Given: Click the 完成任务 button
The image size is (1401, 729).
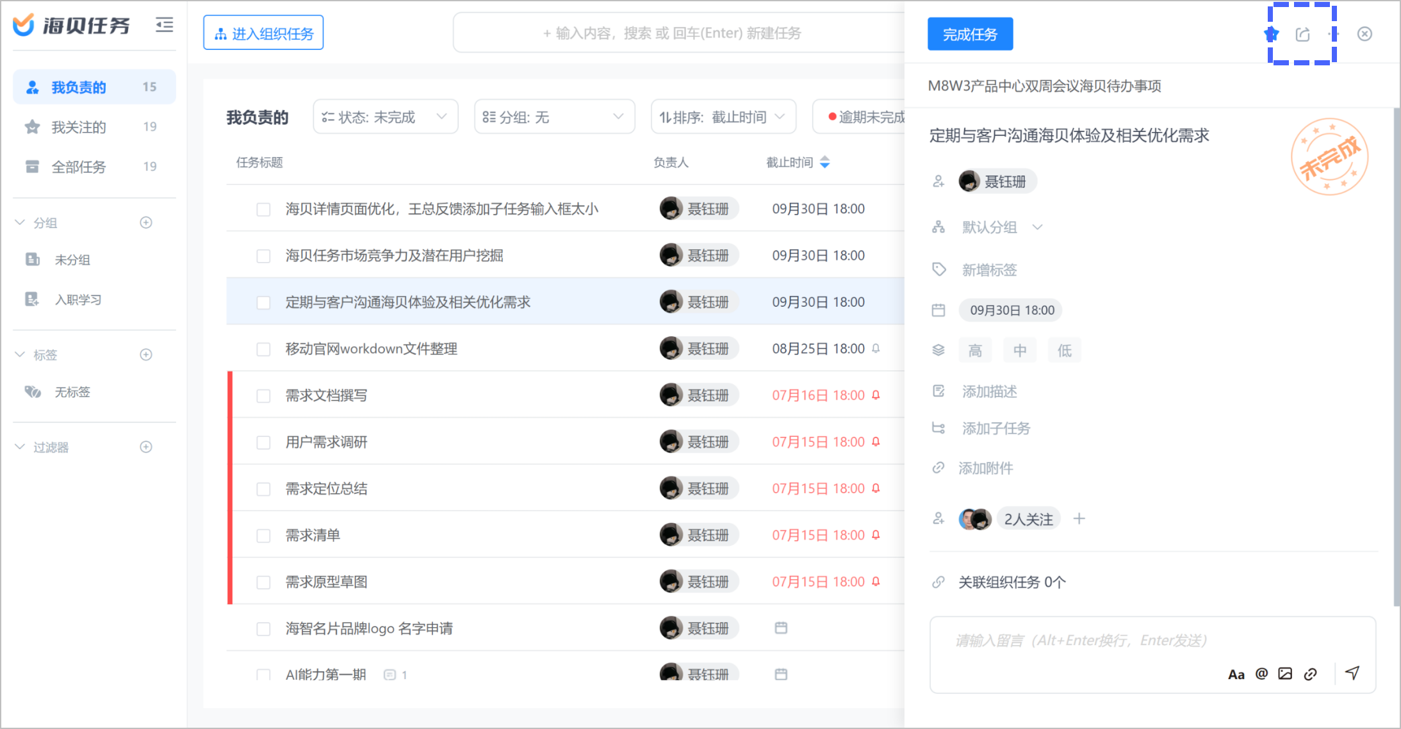Looking at the screenshot, I should point(970,34).
